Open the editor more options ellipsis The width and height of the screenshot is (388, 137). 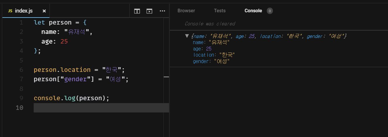pos(163,11)
